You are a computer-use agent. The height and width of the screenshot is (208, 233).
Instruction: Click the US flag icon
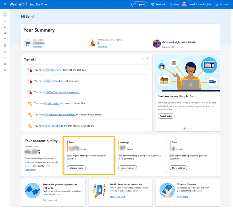184,4
